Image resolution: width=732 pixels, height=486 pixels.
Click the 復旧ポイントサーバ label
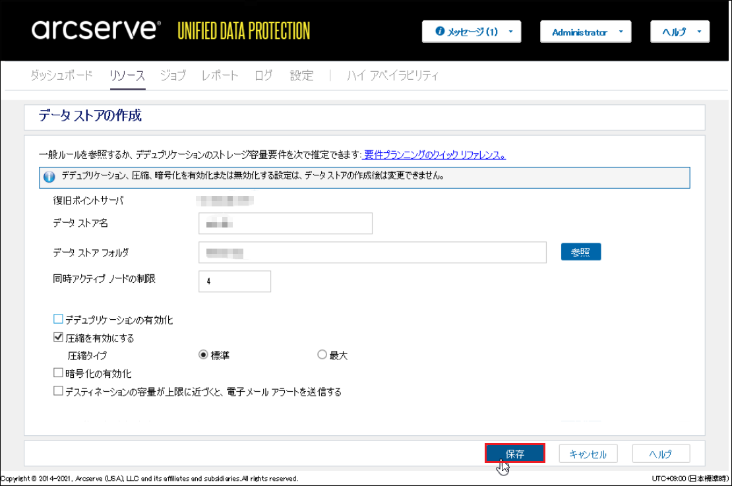88,200
